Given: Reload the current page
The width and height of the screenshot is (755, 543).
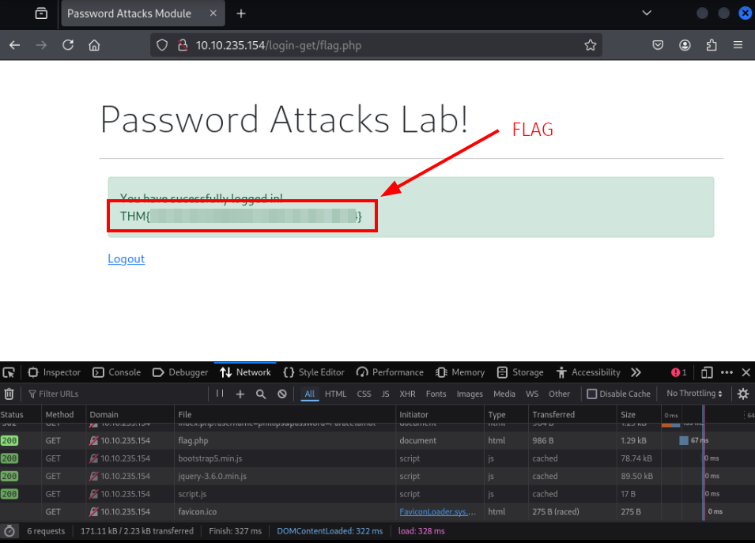Looking at the screenshot, I should [x=68, y=45].
